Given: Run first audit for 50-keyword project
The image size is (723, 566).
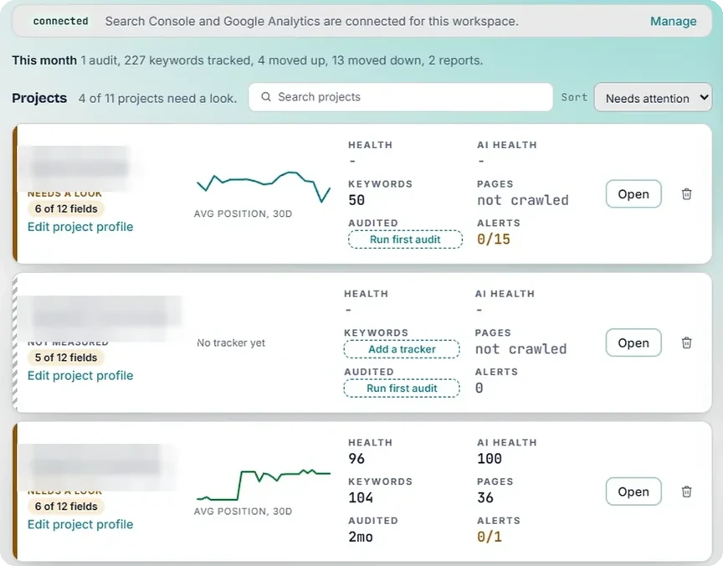Looking at the screenshot, I should 405,239.
